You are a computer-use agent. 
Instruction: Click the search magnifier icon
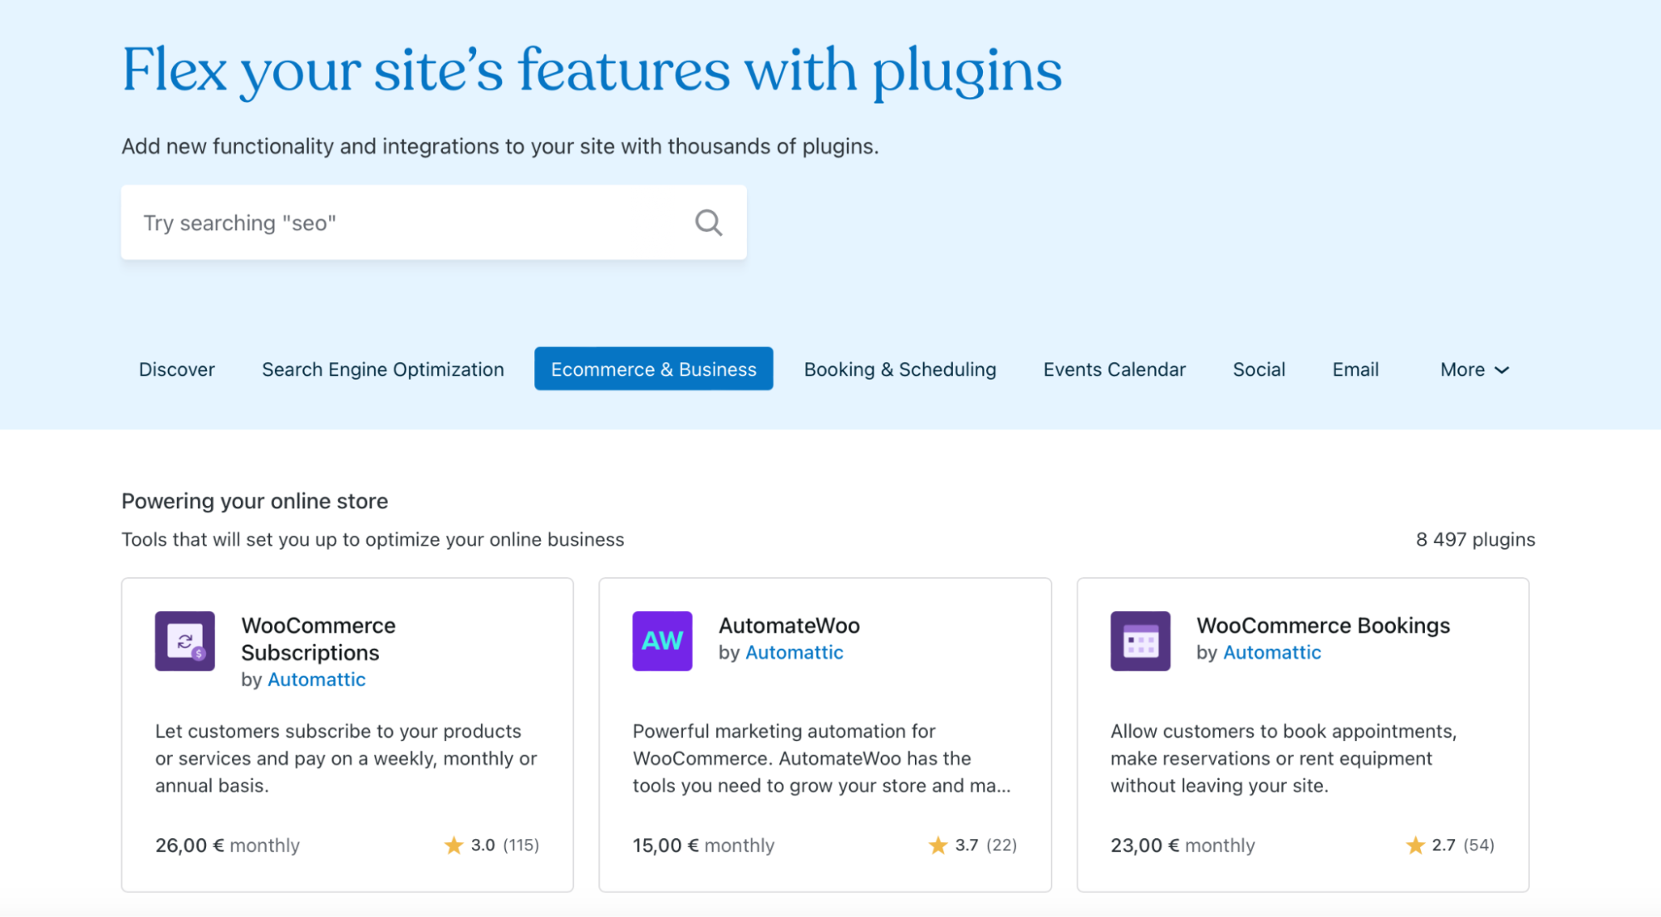tap(708, 223)
